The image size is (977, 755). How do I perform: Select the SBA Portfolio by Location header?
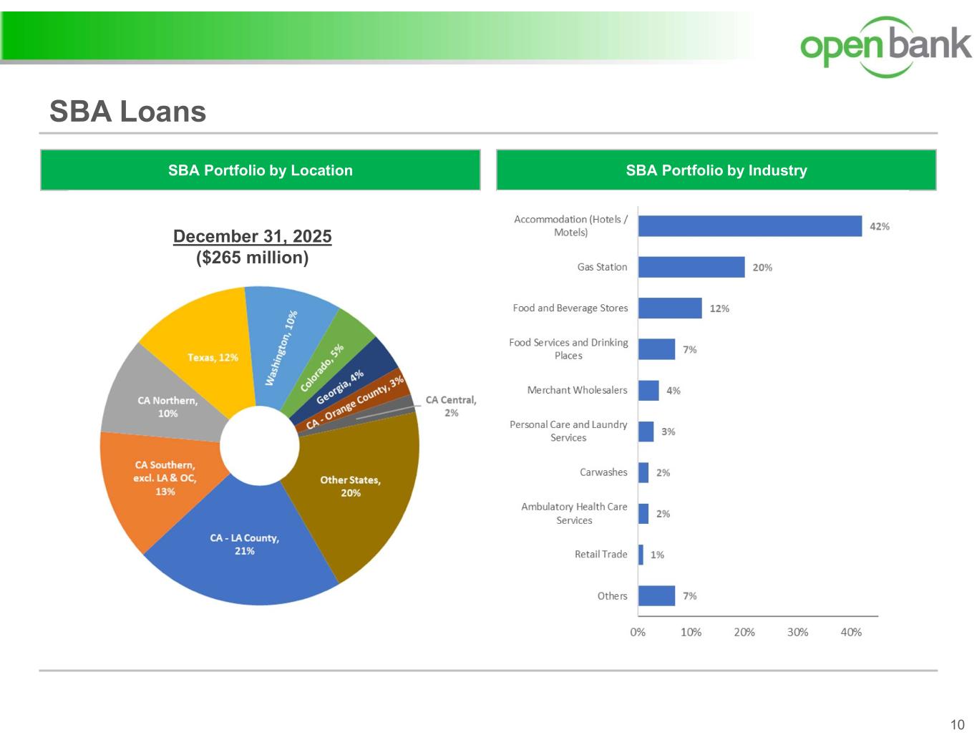[x=260, y=170]
